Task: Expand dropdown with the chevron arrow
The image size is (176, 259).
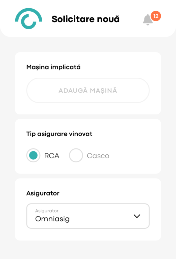Action: pyautogui.click(x=137, y=216)
